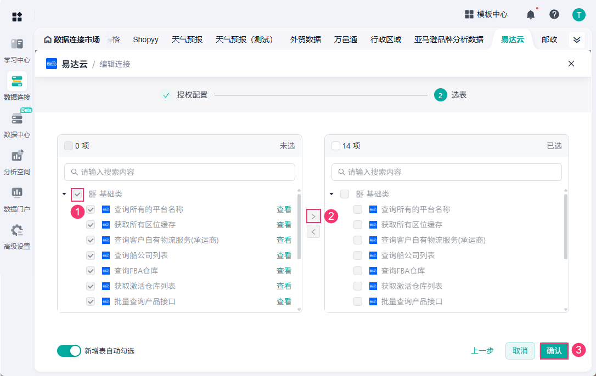
Task: Go to 数据连接市场 home tab
Action: pos(72,39)
